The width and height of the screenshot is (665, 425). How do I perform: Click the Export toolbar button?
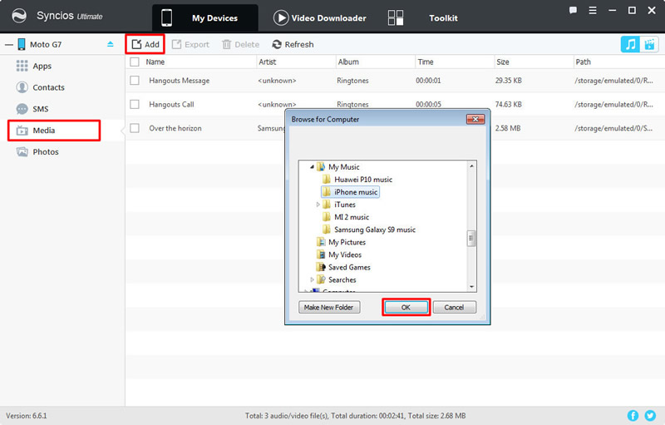tap(190, 44)
